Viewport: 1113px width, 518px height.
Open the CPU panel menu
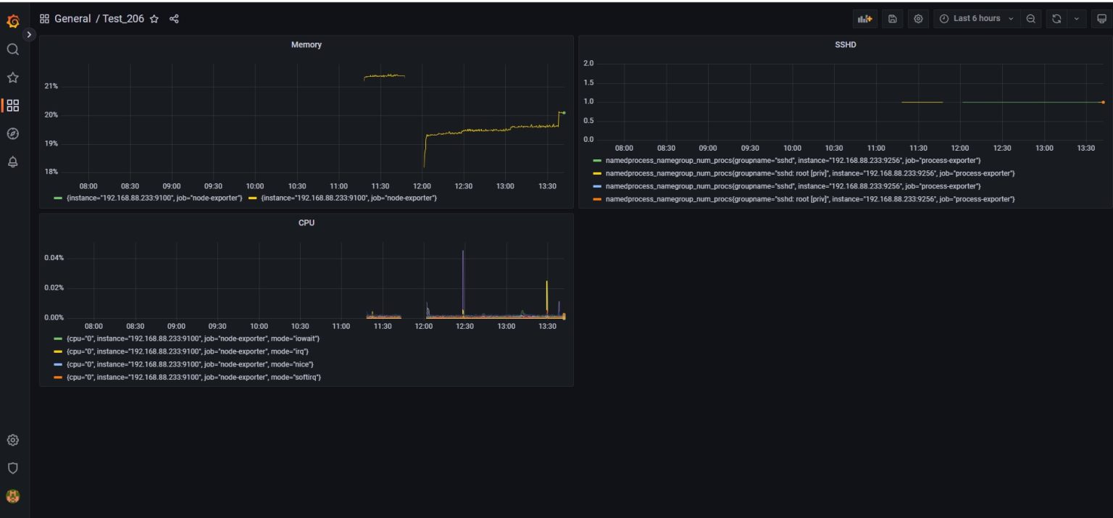point(307,223)
